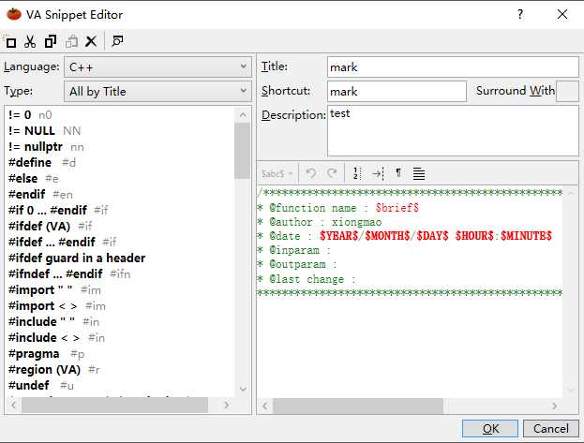
Task: Click the $HOUR$ variable in code
Action: tap(474, 236)
